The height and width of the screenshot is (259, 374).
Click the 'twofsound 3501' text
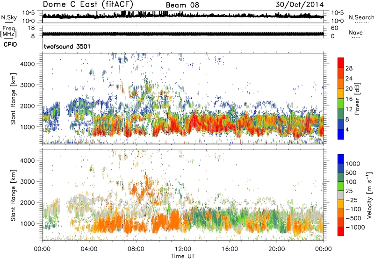tap(67, 46)
